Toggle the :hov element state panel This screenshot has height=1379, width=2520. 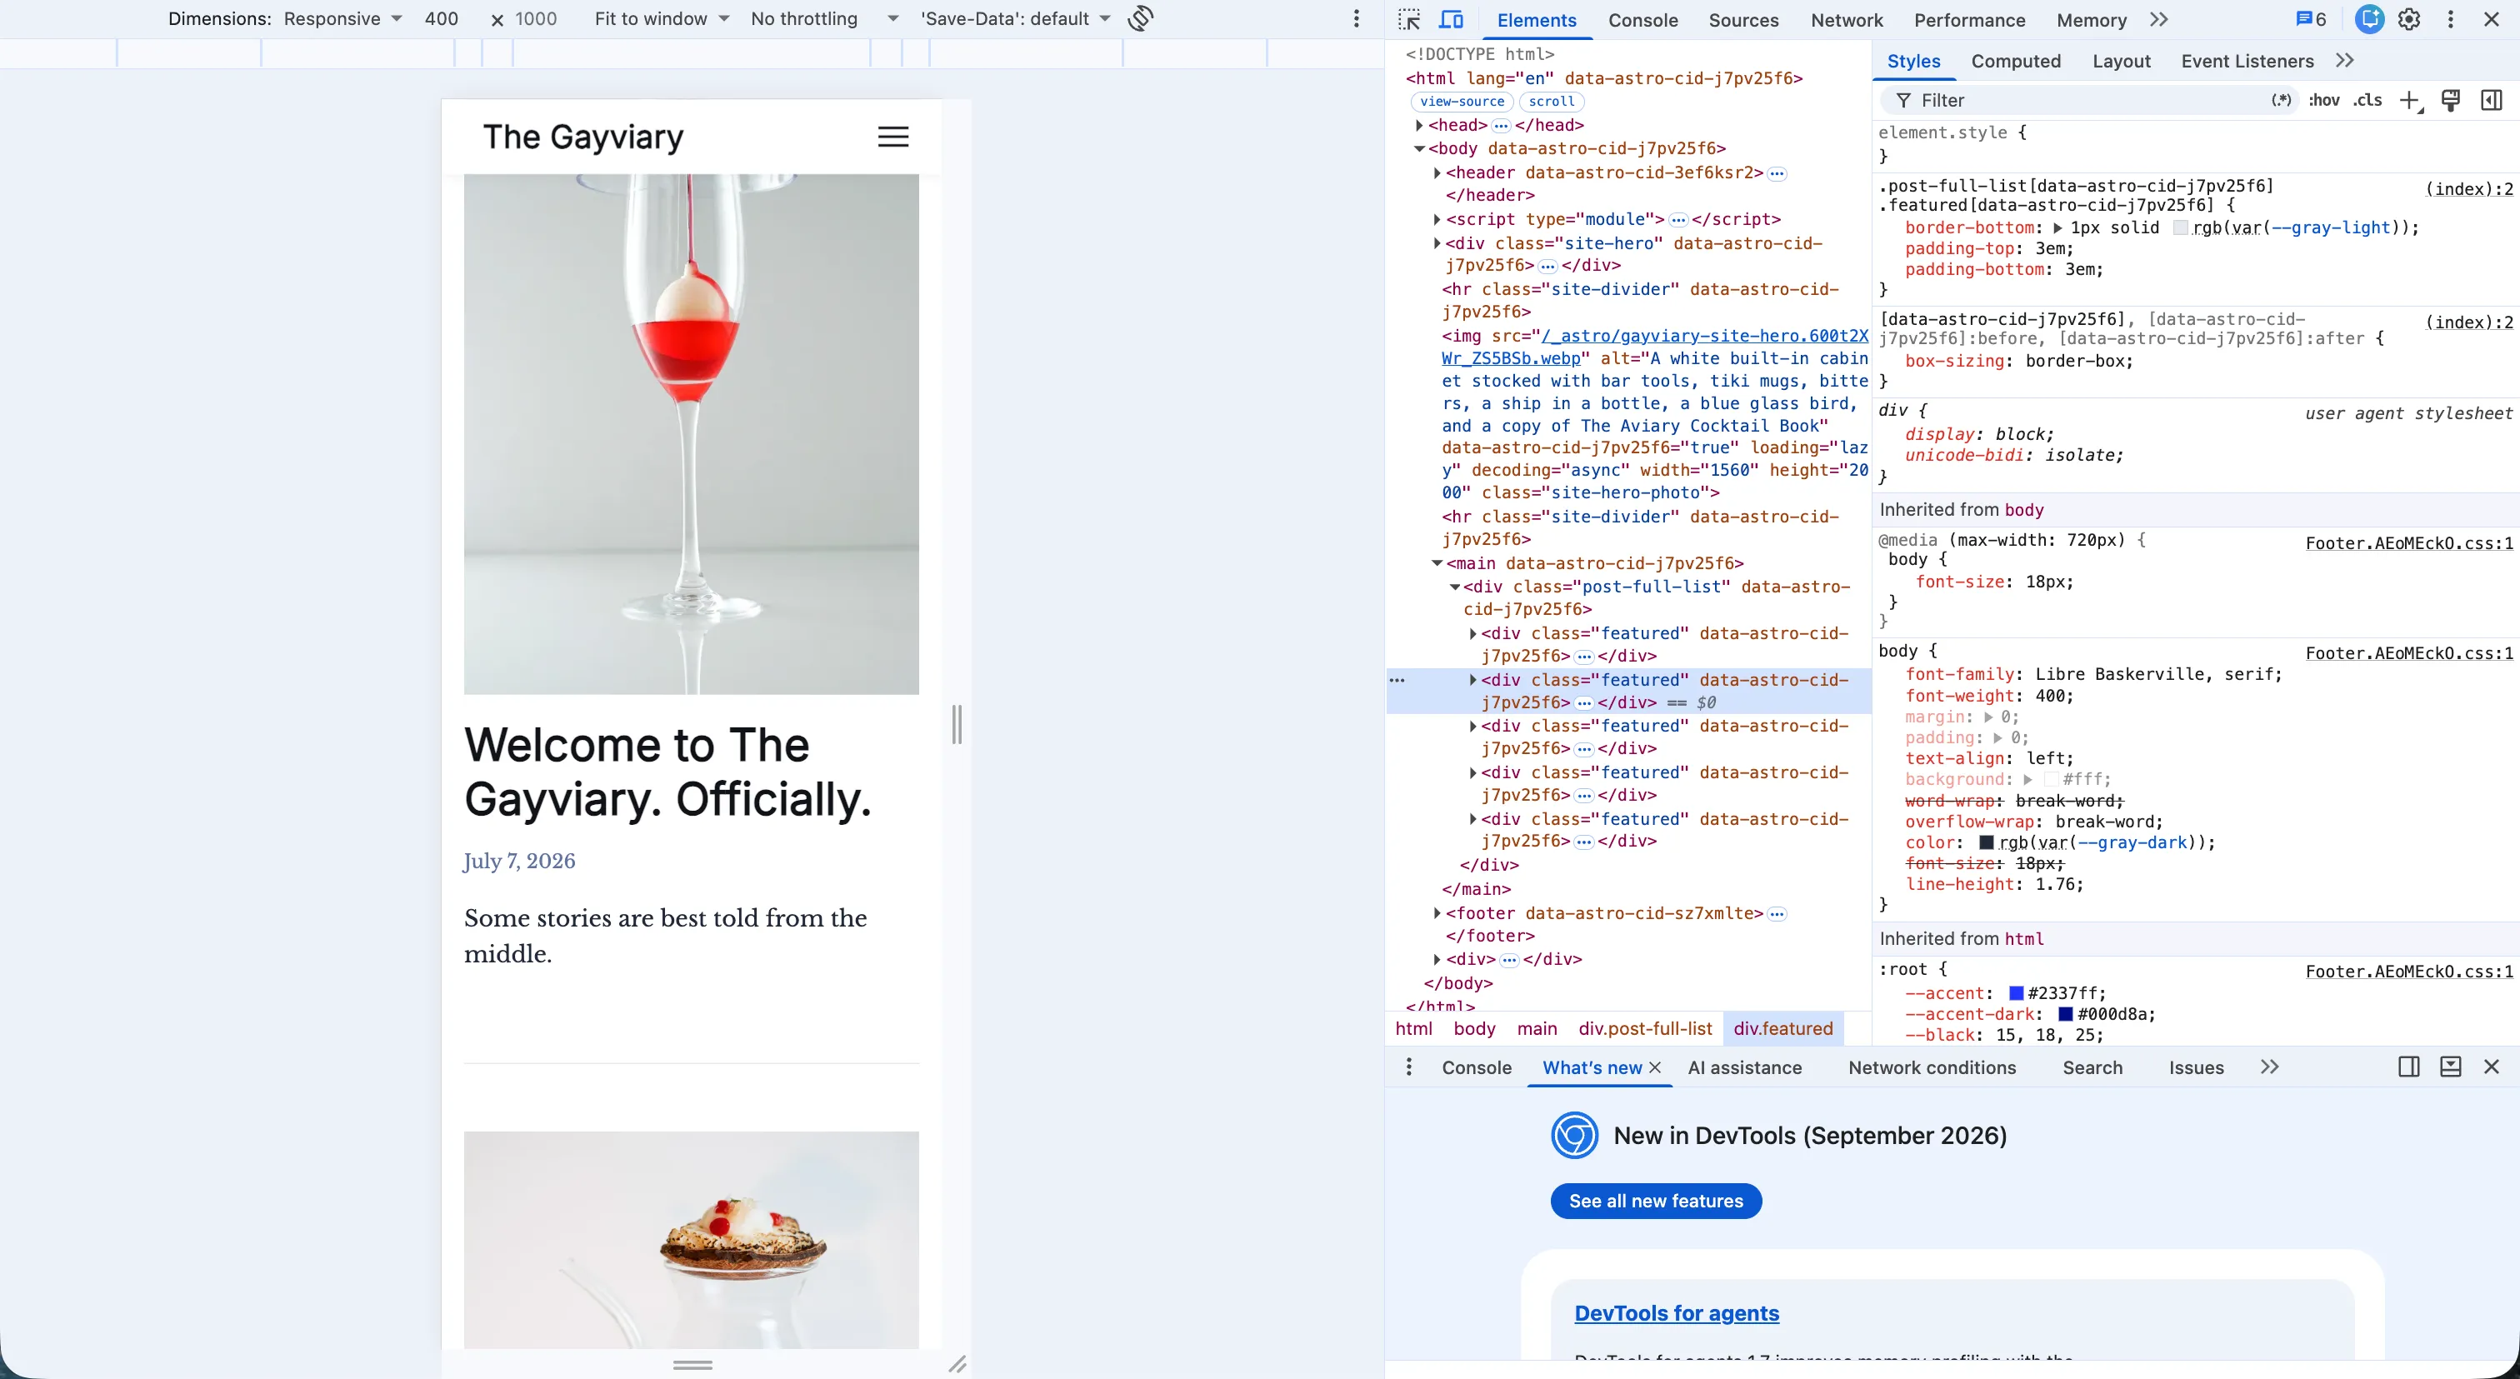[2323, 100]
